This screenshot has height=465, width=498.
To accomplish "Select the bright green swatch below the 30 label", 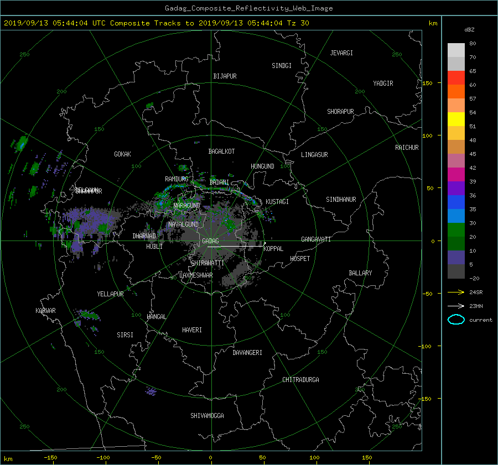I will click(x=456, y=230).
